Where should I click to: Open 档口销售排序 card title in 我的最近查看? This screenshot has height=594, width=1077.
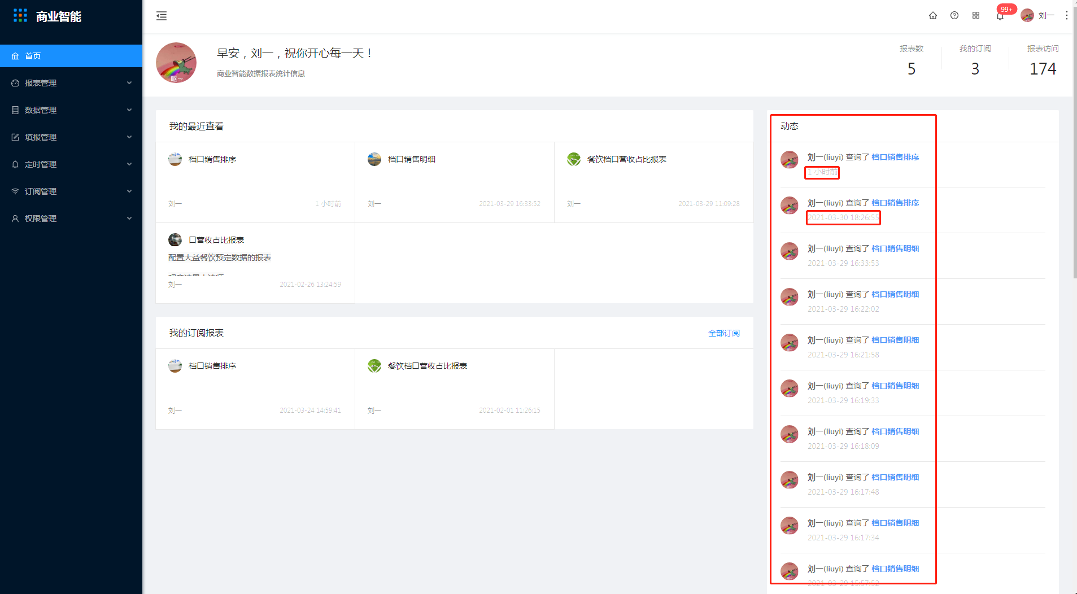click(212, 159)
